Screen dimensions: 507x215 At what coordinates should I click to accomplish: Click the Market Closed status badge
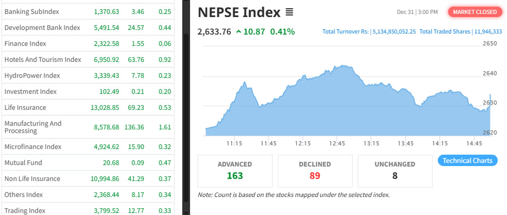475,12
